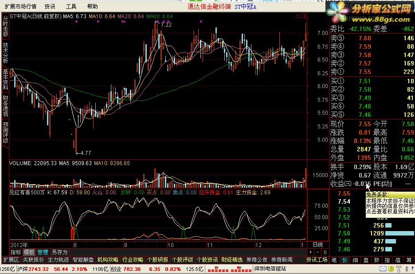415x274 pixels.
Task: Switch to 筹 chip distribution tab
Action: [409, 260]
